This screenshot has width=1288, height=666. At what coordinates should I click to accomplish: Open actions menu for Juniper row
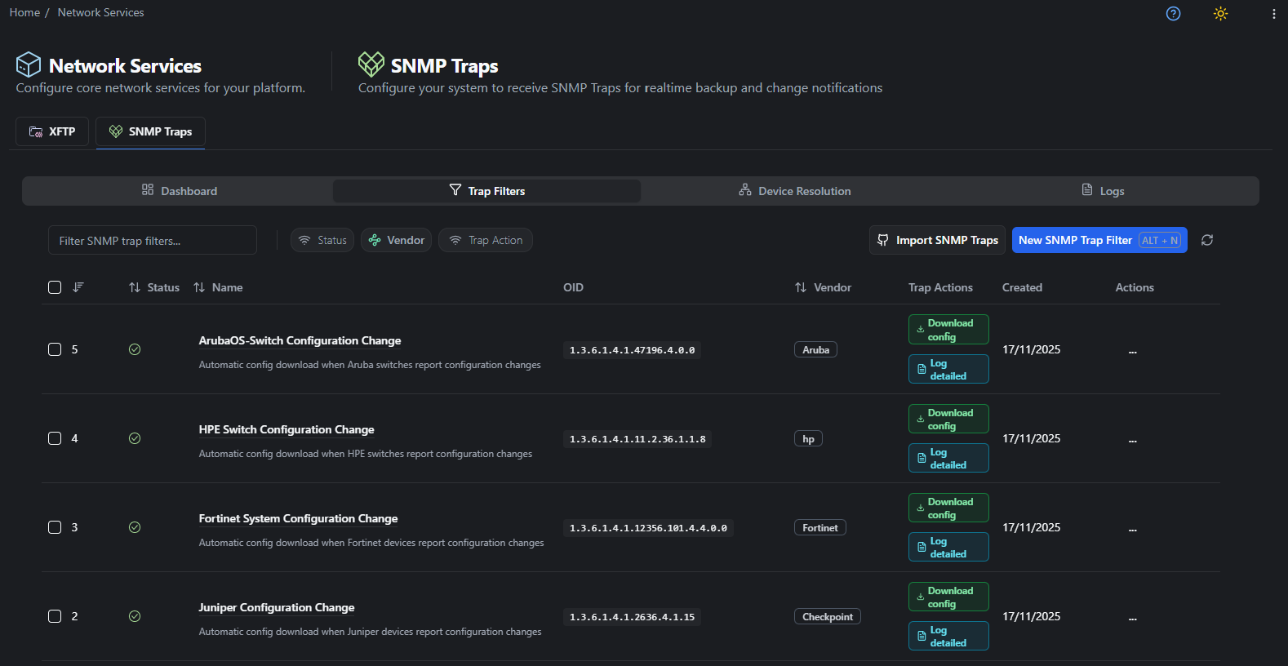click(1133, 619)
